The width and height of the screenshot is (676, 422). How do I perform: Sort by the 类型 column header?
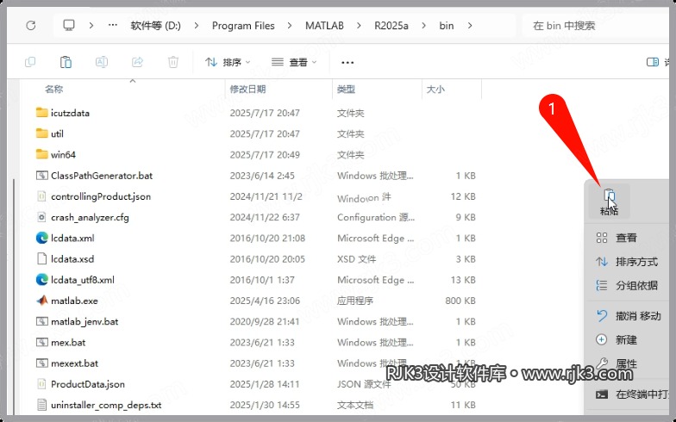(x=346, y=90)
